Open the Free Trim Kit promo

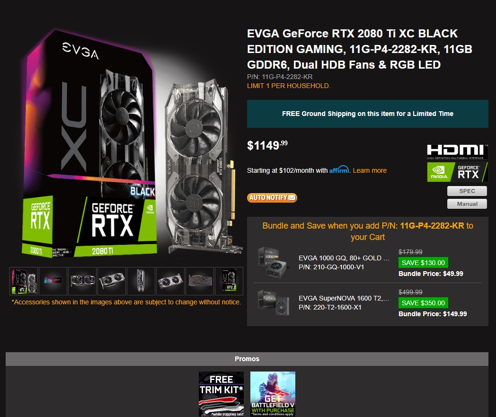[x=221, y=394]
